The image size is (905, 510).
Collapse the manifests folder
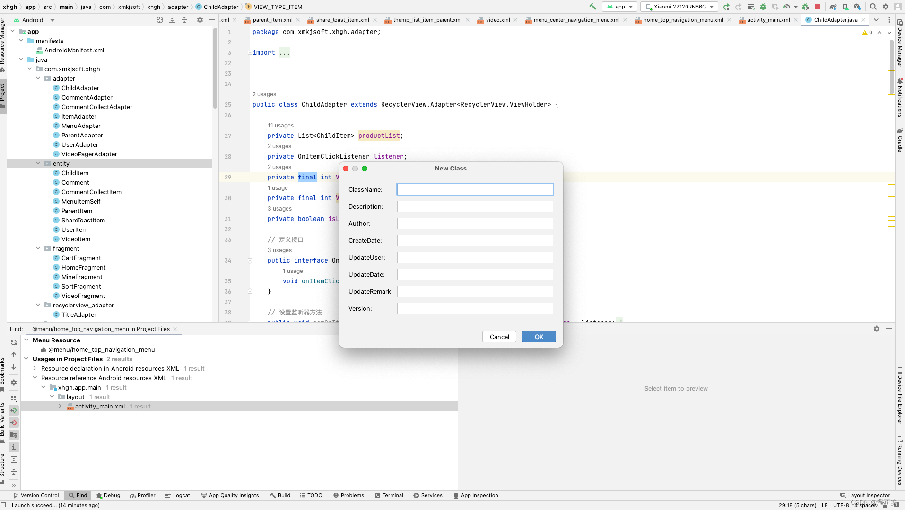pos(21,41)
